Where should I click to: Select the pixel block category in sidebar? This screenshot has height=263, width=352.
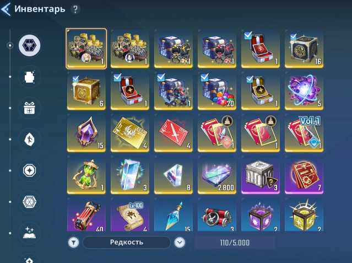tap(29, 77)
